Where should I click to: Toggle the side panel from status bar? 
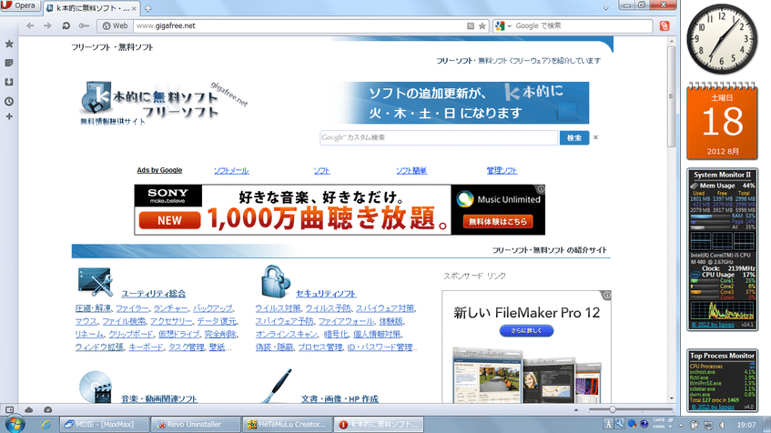click(x=9, y=409)
